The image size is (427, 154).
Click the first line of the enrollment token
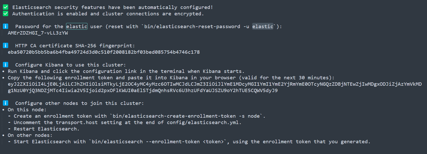(215, 84)
